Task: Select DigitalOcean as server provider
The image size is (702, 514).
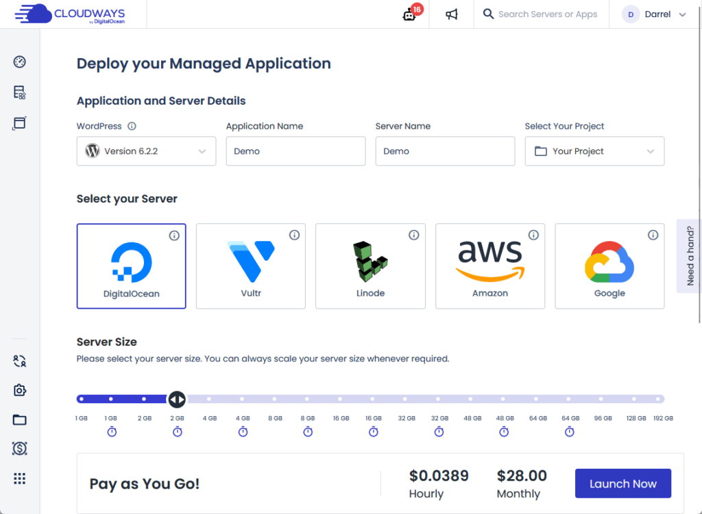Action: [131, 266]
